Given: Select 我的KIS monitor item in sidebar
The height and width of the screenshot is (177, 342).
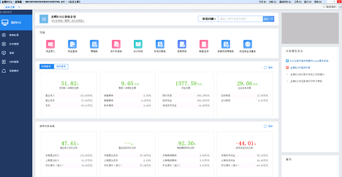Looking at the screenshot, I should [x=16, y=22].
